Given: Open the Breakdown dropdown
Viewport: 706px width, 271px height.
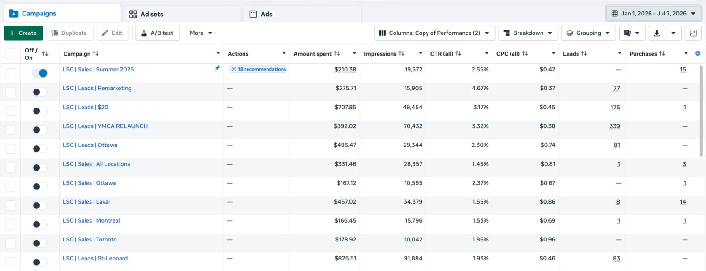Looking at the screenshot, I should [x=528, y=33].
